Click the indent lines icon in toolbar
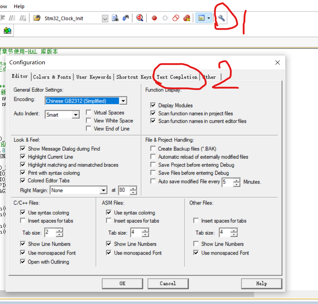This screenshot has width=318, height=304. [x=2, y=18]
